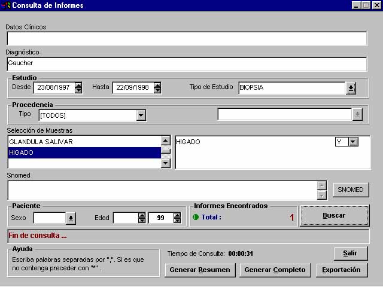Select HIGADO in the samples list
Viewport: 383px width, 287px height.
tap(84, 152)
